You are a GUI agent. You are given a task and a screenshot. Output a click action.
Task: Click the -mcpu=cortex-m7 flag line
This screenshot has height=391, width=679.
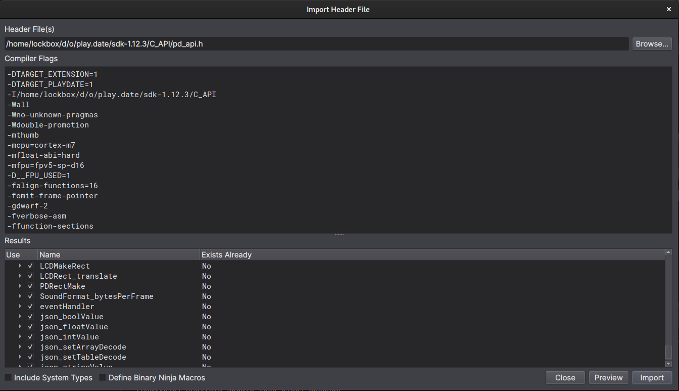click(41, 145)
